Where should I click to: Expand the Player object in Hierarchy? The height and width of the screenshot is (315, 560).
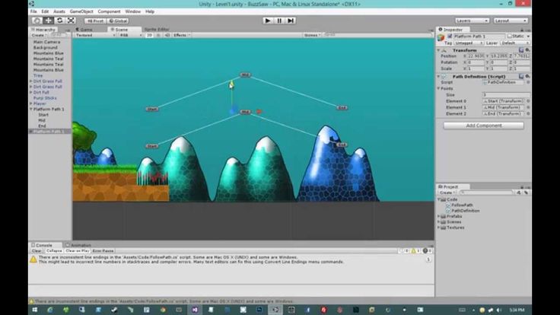pyautogui.click(x=31, y=103)
